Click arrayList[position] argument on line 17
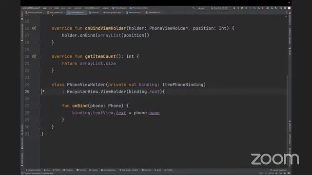Screen dimensions: 312x175 tap(122, 35)
